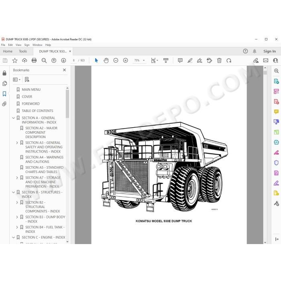Share a link to this file

click(x=256, y=61)
